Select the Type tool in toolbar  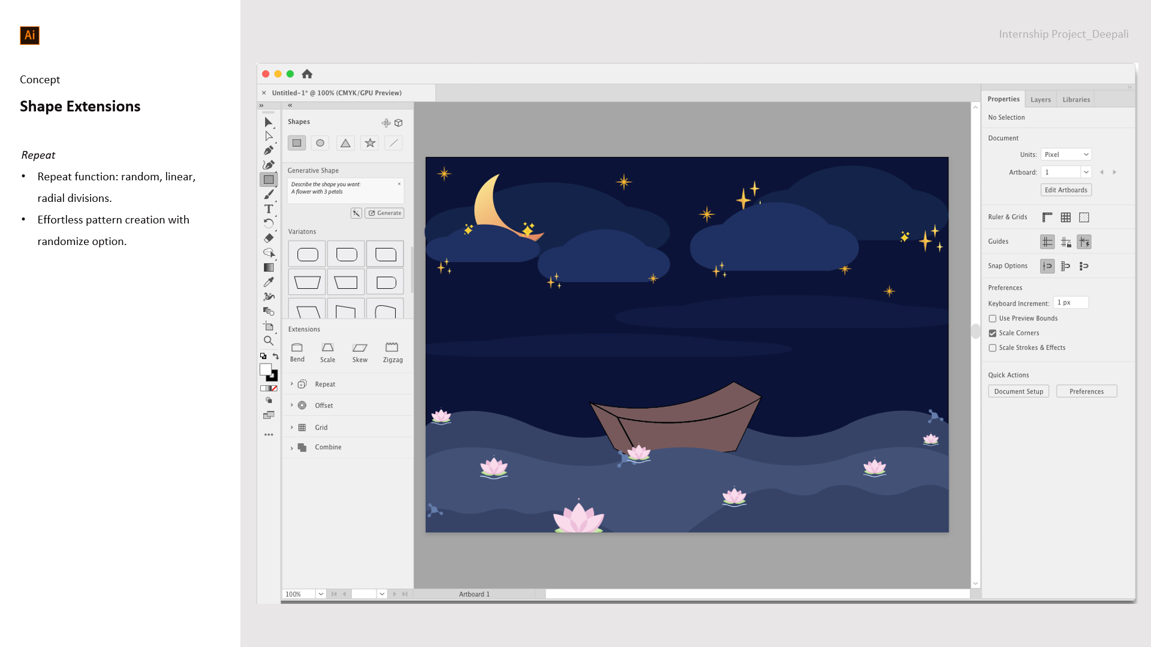tap(269, 209)
